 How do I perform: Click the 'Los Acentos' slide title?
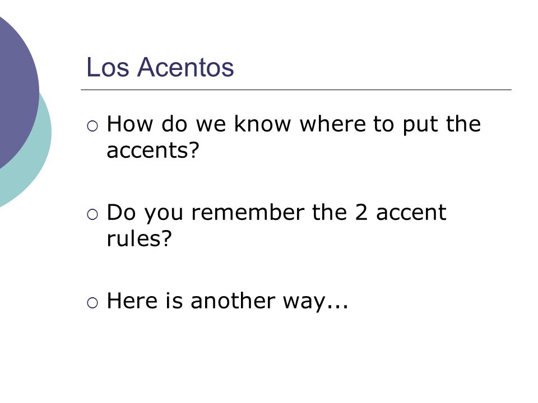pos(160,67)
